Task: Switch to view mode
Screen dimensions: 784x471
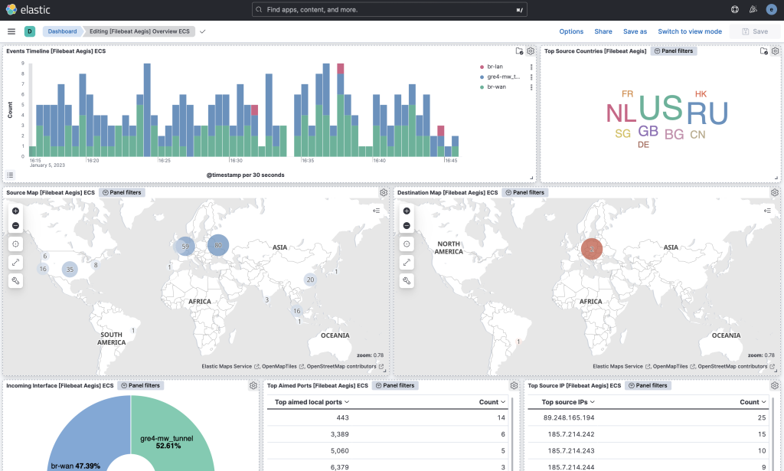Action: 690,31
